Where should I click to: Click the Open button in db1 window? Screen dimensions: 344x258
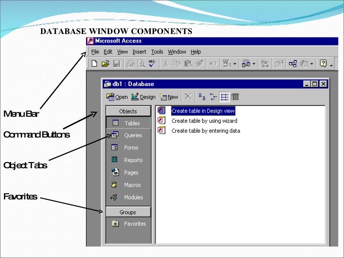pyautogui.click(x=117, y=97)
